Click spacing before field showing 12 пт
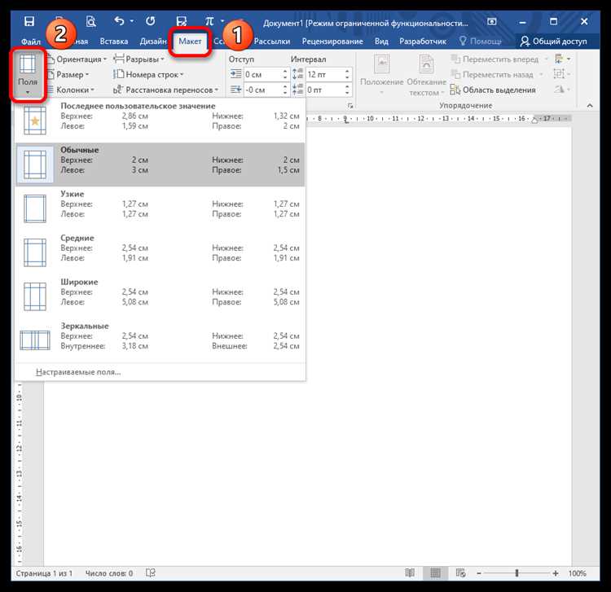611x592 pixels. pyautogui.click(x=324, y=74)
